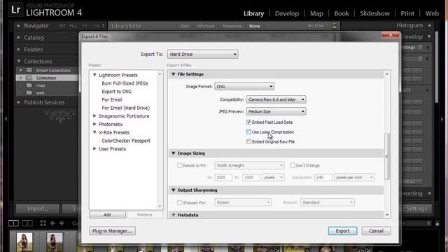Open the Width & Height resize dropdown
This screenshot has width=448, height=252.
click(x=249, y=165)
